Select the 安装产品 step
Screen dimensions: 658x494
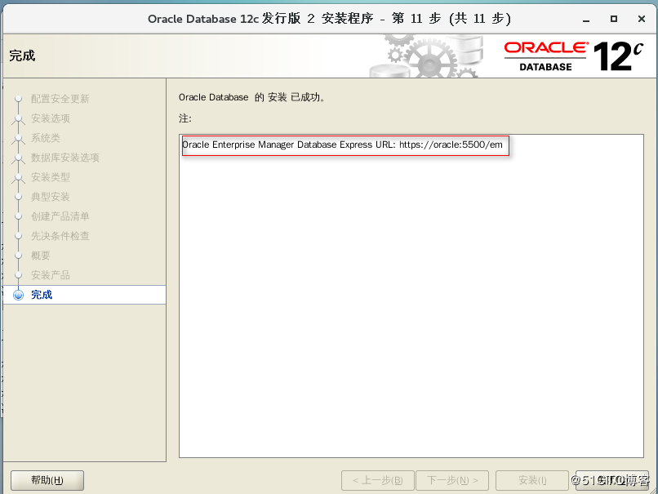51,275
